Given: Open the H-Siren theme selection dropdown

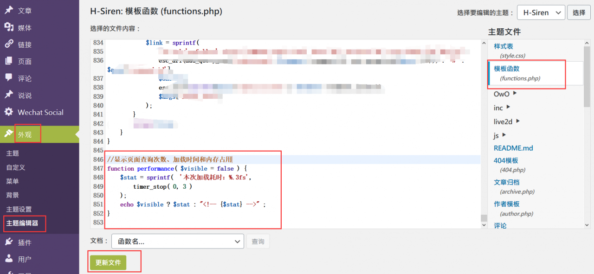Looking at the screenshot, I should pos(541,13).
